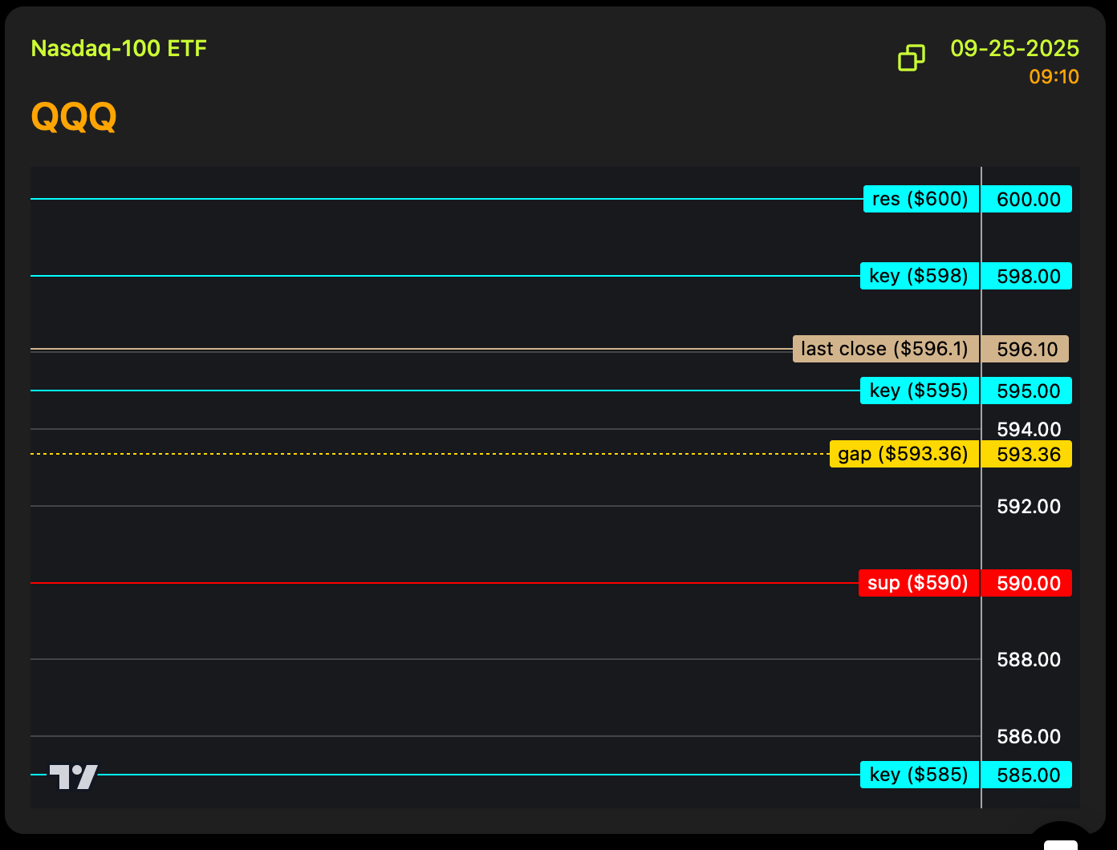Click the 588.00 price scale value
The height and width of the screenshot is (850, 1117).
(x=1028, y=659)
